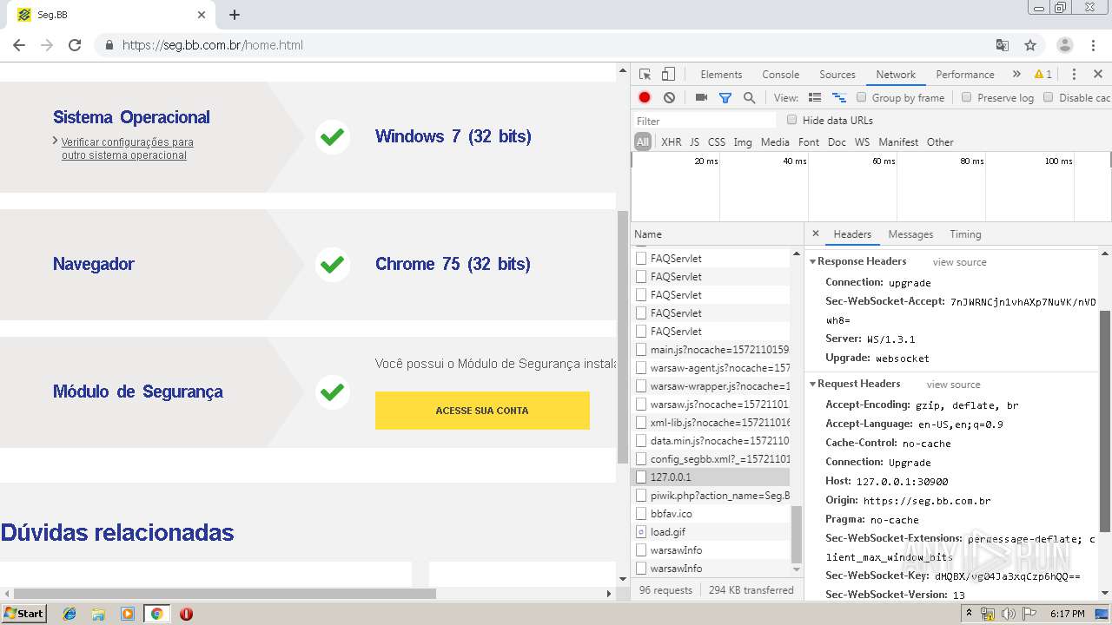The height and width of the screenshot is (625, 1112).
Task: Click the red stop icon in the taskbar
Action: (186, 614)
